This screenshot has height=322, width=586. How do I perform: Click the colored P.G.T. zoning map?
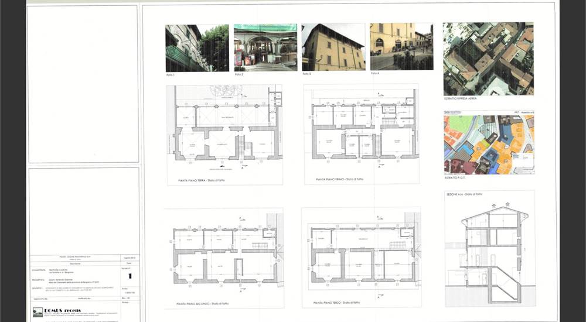coord(489,145)
